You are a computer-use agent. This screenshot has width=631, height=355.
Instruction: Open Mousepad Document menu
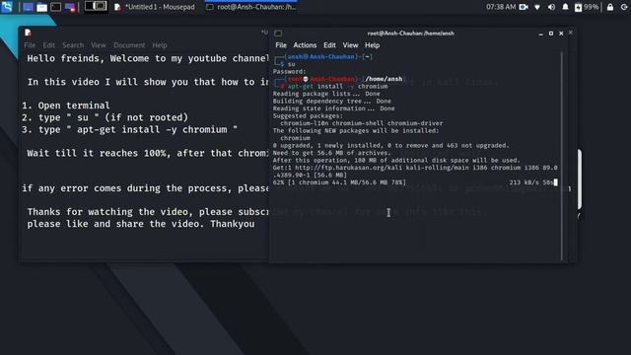129,45
